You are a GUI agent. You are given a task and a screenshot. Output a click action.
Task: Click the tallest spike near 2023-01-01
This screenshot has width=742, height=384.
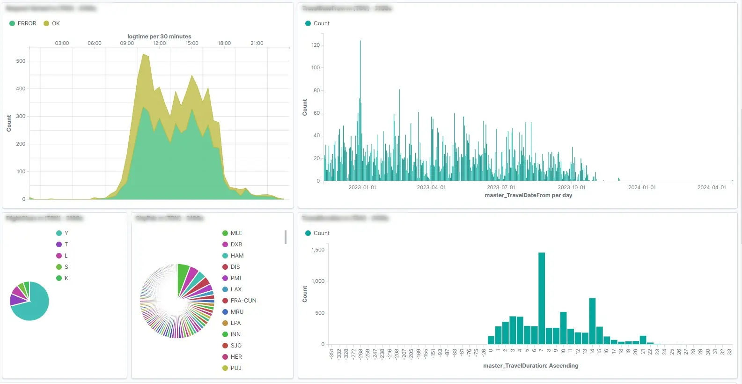(360, 111)
